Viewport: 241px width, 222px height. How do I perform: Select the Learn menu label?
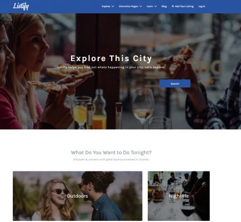[150, 6]
